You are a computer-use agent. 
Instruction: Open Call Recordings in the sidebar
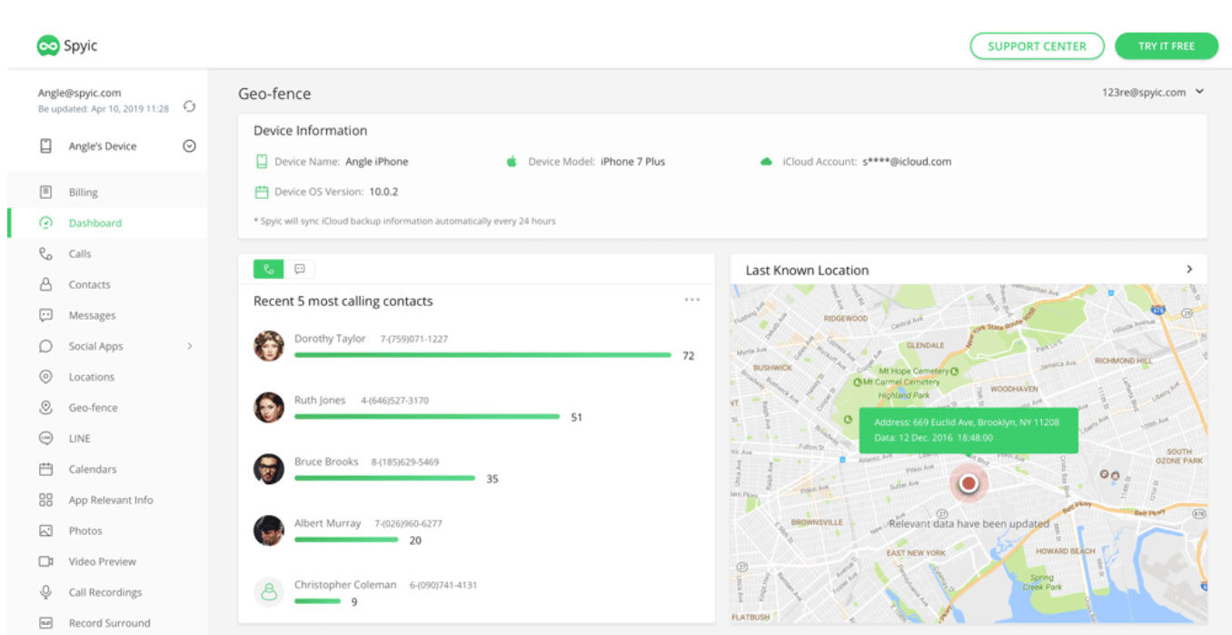pyautogui.click(x=107, y=592)
